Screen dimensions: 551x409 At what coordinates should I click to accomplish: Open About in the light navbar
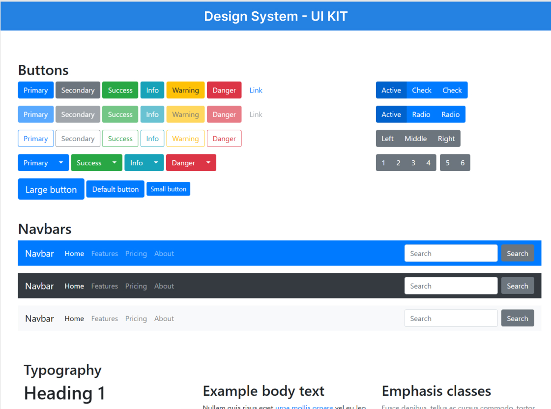164,319
